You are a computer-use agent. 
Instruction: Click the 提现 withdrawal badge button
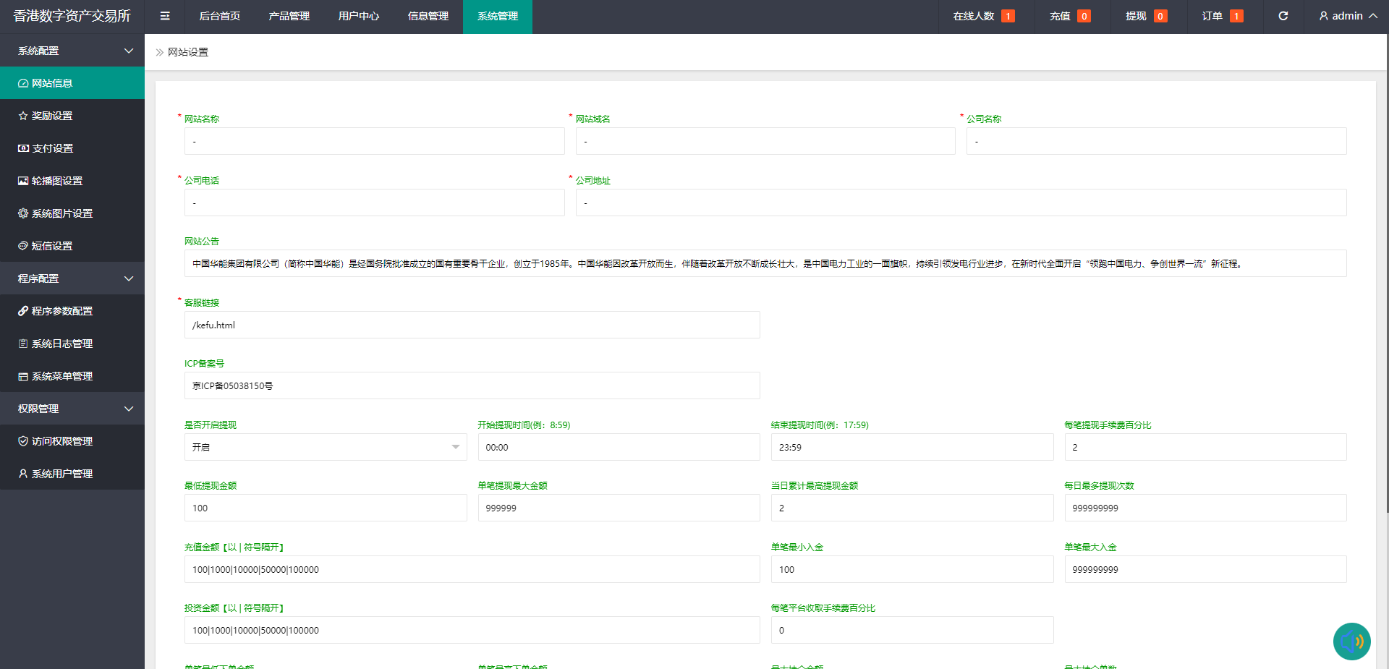click(x=1144, y=15)
